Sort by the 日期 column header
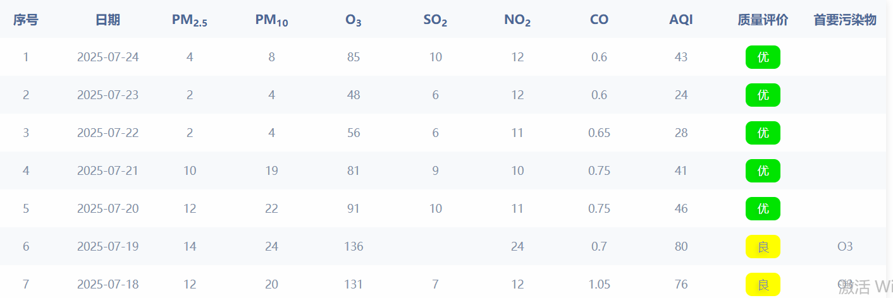Screen dimensions: 893x298 pyautogui.click(x=108, y=20)
